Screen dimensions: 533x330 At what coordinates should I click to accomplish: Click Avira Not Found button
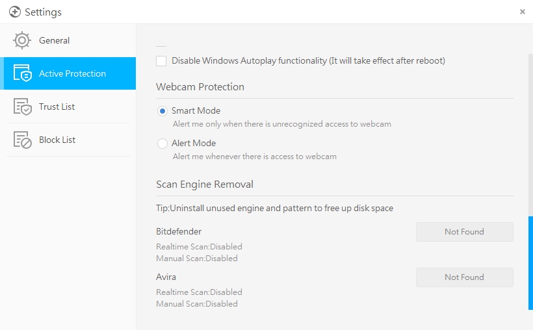(x=464, y=277)
